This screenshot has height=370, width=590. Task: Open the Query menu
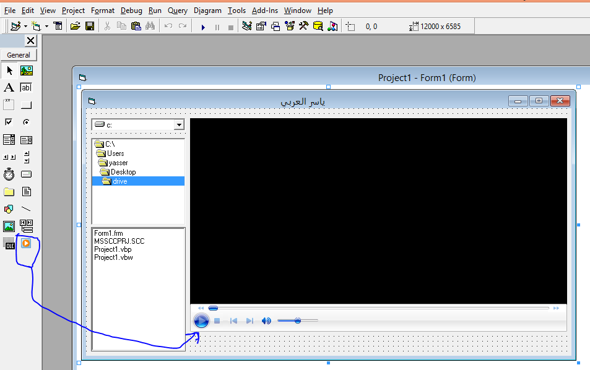click(178, 11)
